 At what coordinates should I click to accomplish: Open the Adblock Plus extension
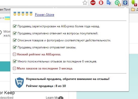[x=93, y=3]
